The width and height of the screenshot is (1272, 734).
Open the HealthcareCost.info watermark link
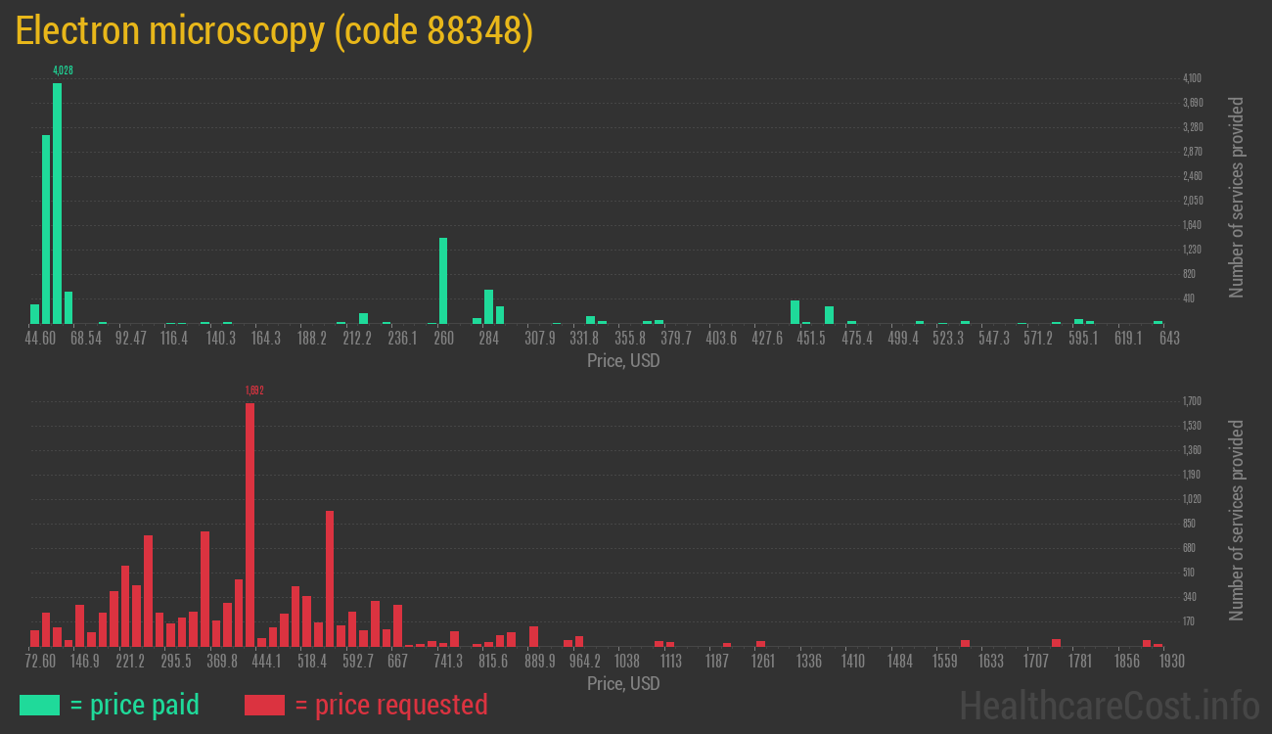[1108, 705]
